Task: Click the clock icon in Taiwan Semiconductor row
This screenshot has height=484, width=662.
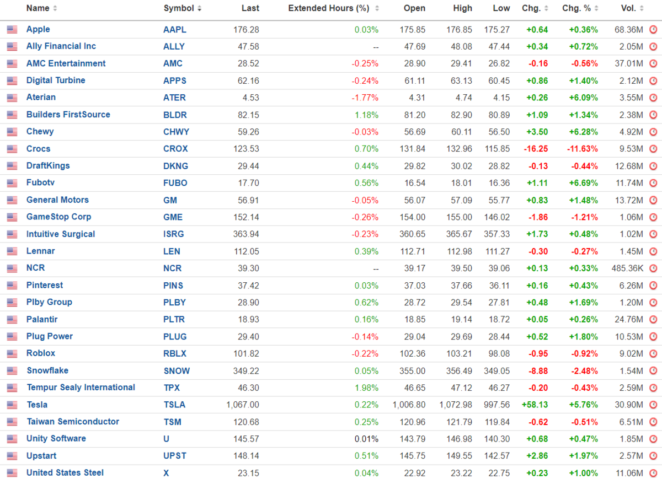Action: click(x=653, y=422)
